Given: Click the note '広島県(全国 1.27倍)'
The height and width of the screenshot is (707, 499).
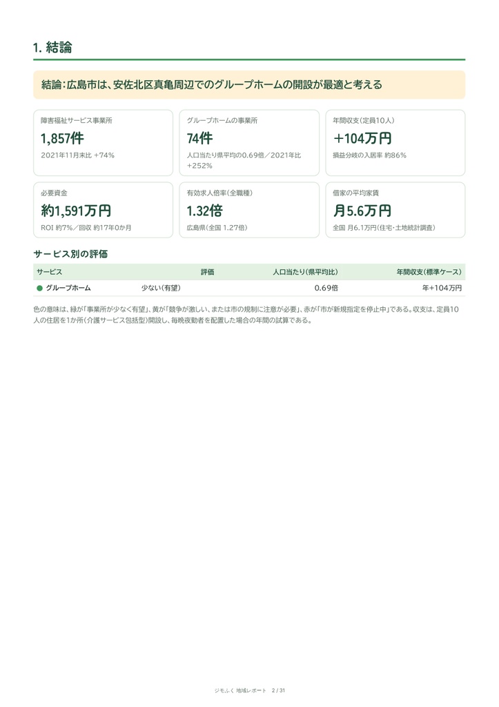Looking at the screenshot, I should (x=217, y=228).
